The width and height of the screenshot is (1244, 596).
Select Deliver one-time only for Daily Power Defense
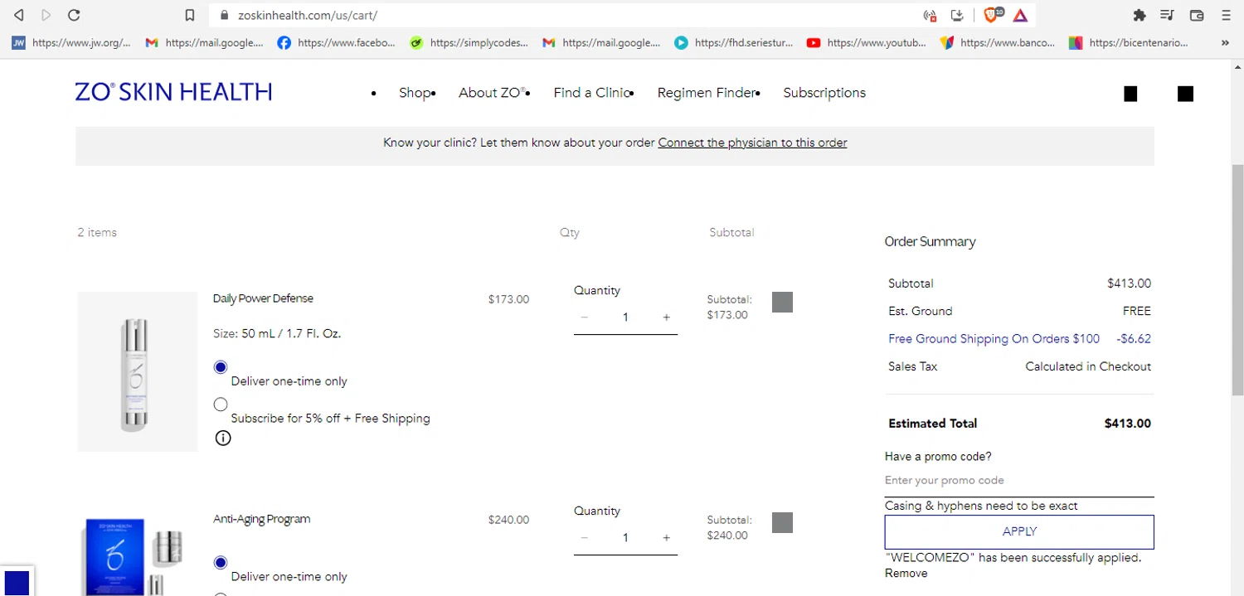pos(220,367)
